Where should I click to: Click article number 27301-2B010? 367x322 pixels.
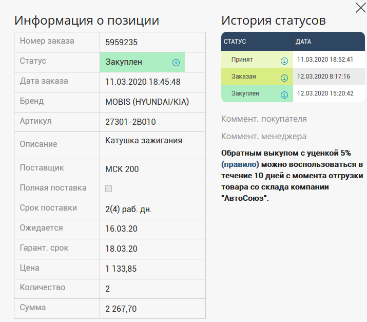(130, 122)
